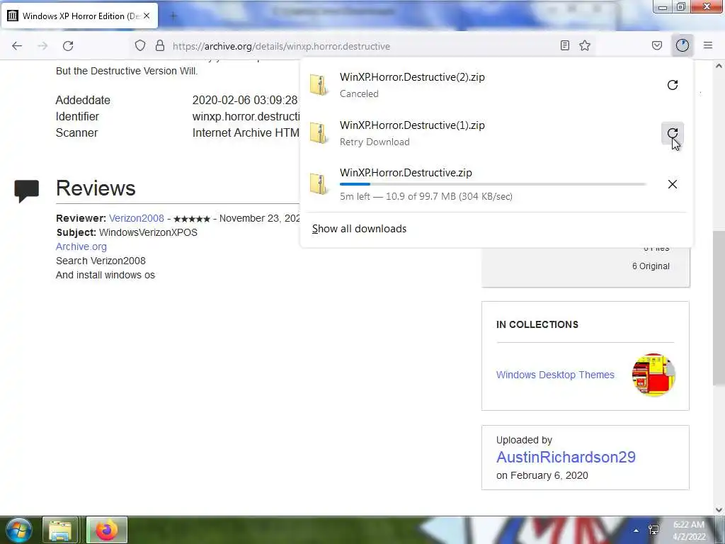This screenshot has width=725, height=544.
Task: Click 'And install windows os' review text
Action: 105,276
